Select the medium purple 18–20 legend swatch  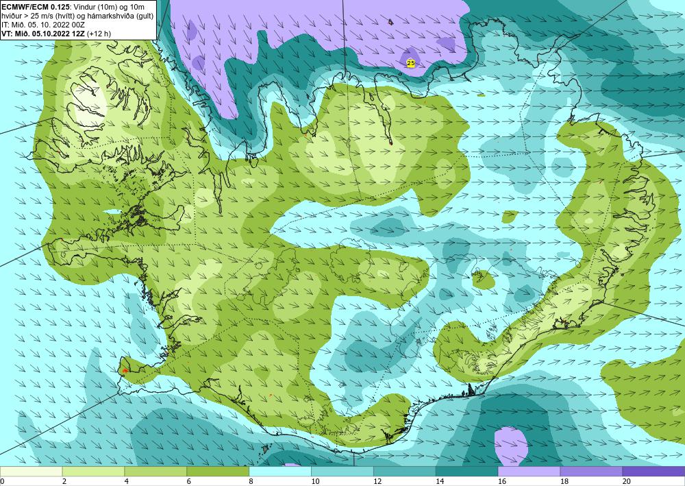coord(591,471)
